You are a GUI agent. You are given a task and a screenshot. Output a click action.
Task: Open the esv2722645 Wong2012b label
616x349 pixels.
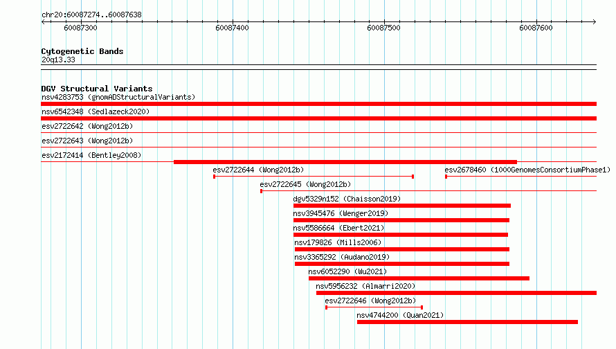[x=305, y=184]
